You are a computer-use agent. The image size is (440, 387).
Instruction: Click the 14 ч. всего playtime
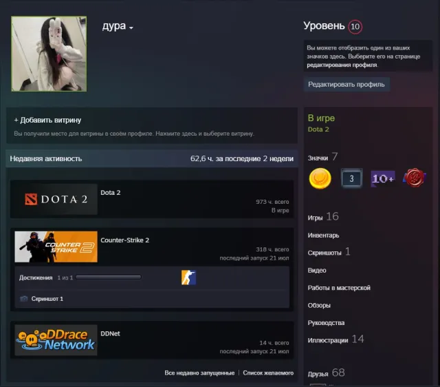pos(274,343)
